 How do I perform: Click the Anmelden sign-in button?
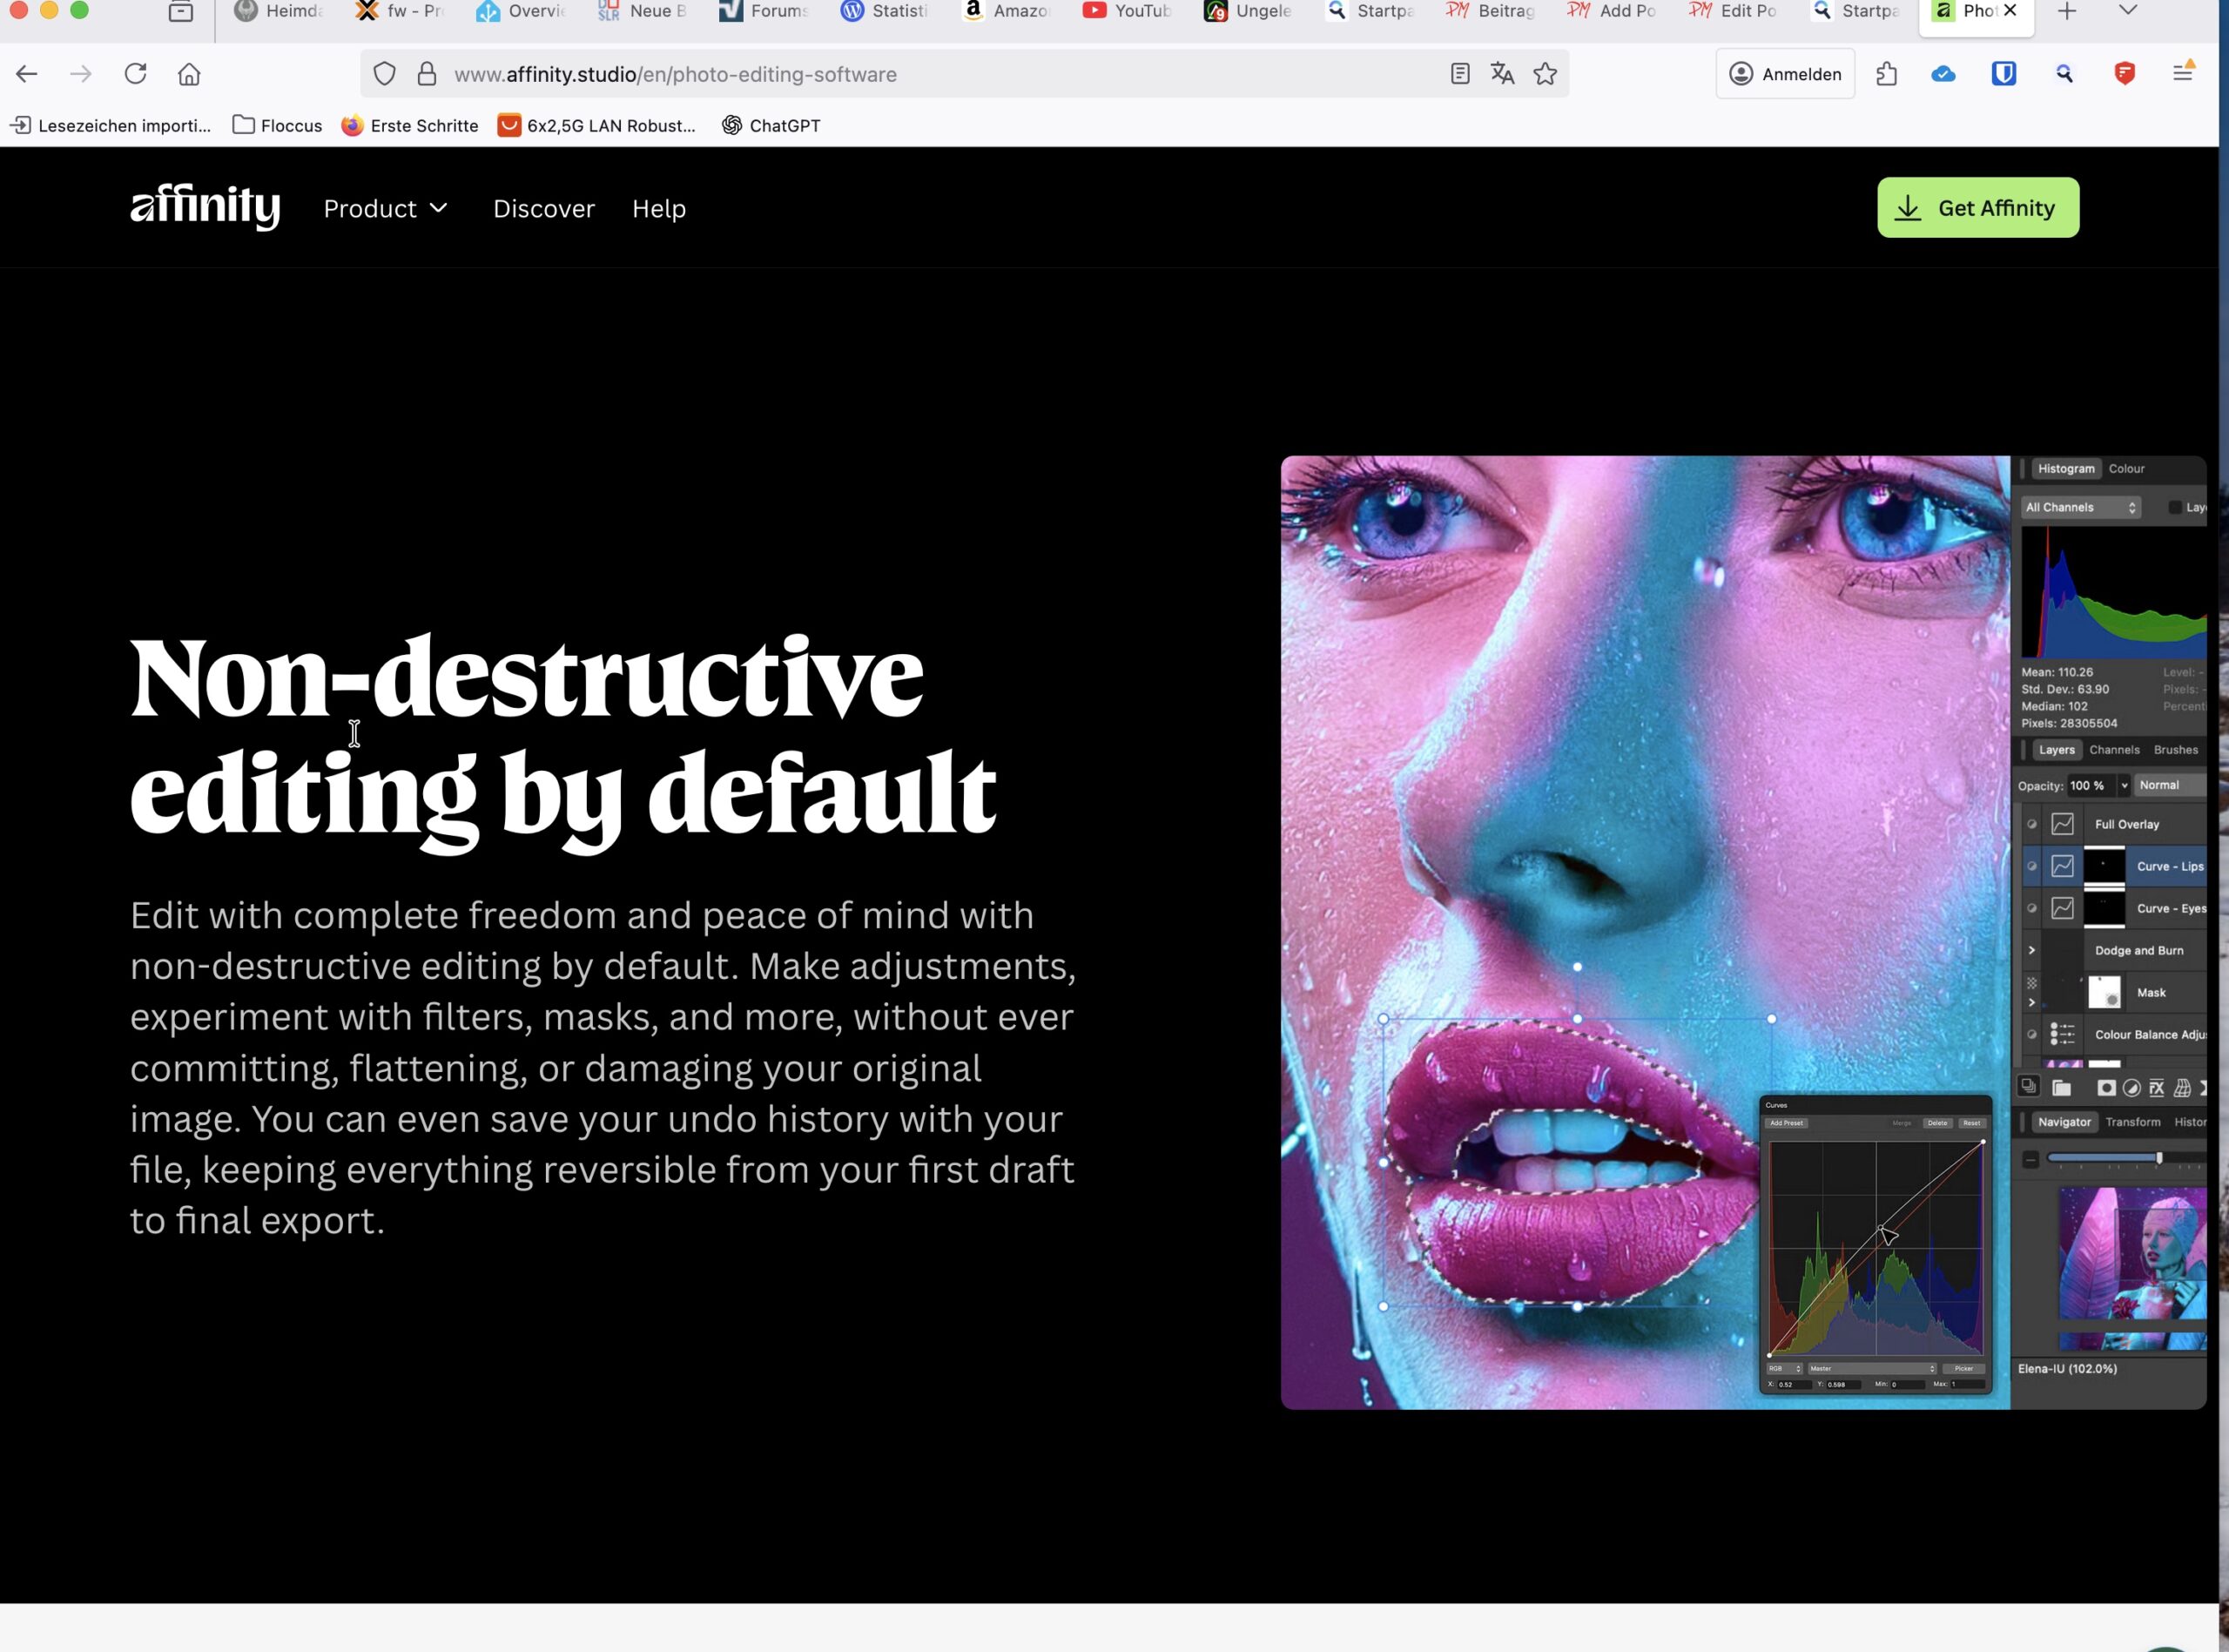point(1785,74)
